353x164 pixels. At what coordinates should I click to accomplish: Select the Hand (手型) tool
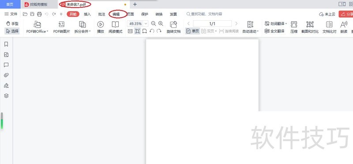pyautogui.click(x=12, y=24)
